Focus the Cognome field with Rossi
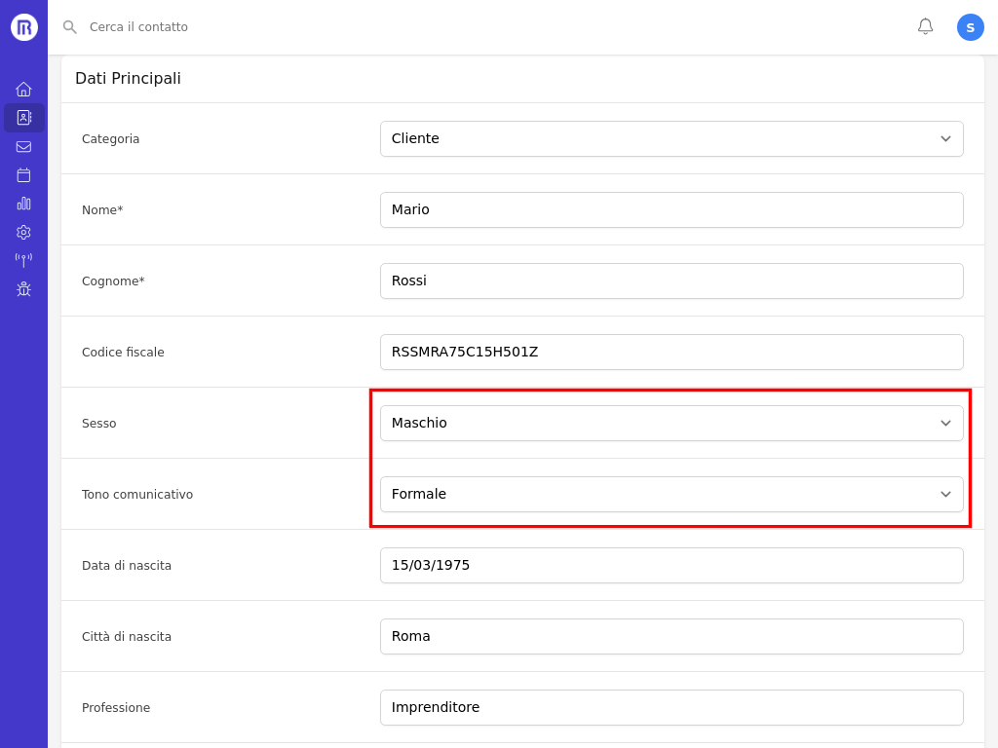Screen dimensions: 998x748 (671, 280)
